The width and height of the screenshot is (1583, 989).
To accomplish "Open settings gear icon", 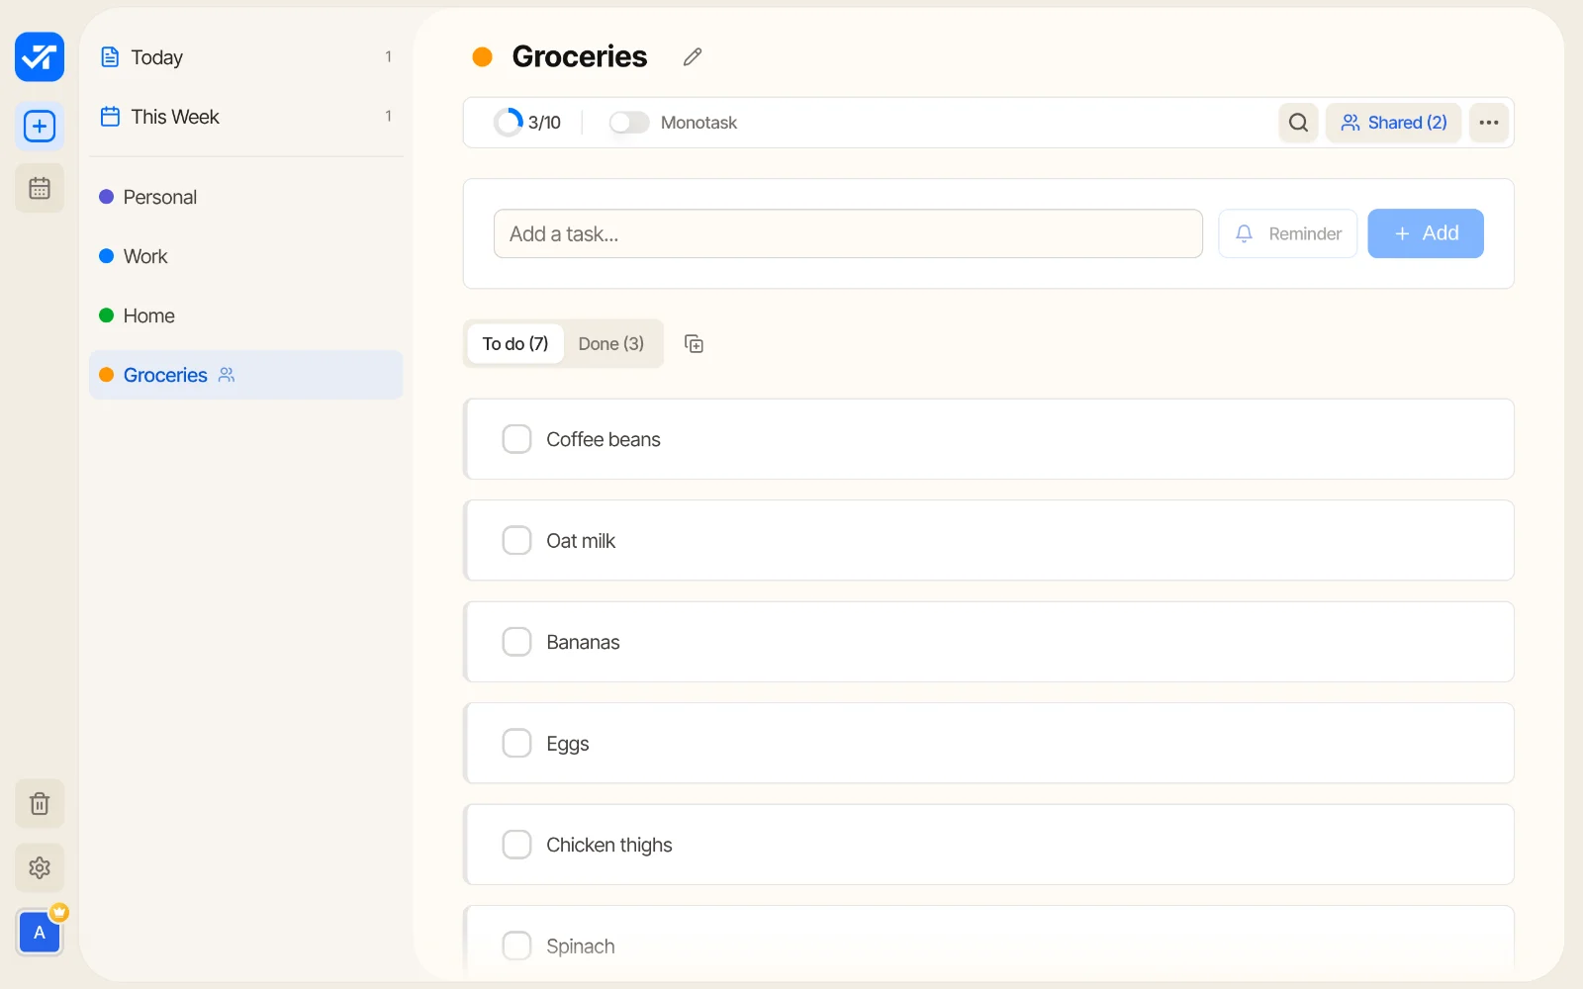I will tap(40, 867).
